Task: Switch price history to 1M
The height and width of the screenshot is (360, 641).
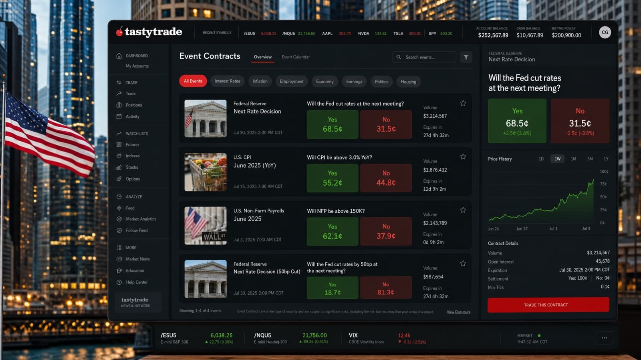Action: pos(574,159)
